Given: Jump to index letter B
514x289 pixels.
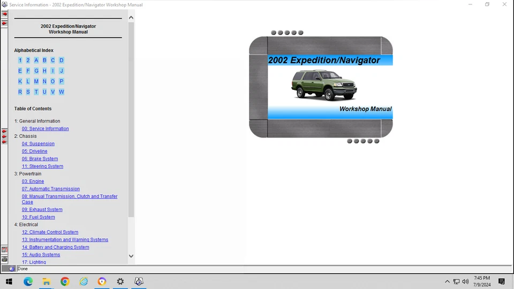Looking at the screenshot, I should click(x=44, y=60).
